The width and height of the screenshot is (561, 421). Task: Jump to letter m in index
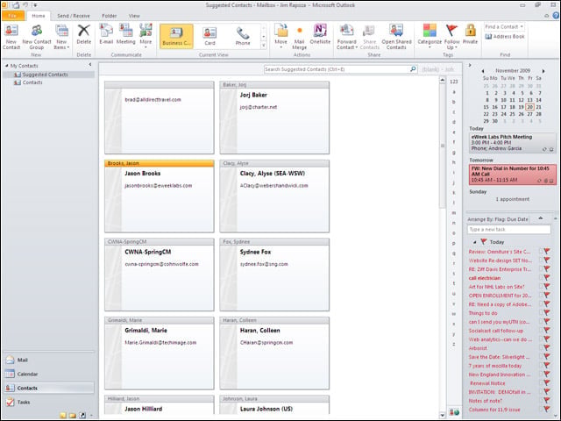454,212
